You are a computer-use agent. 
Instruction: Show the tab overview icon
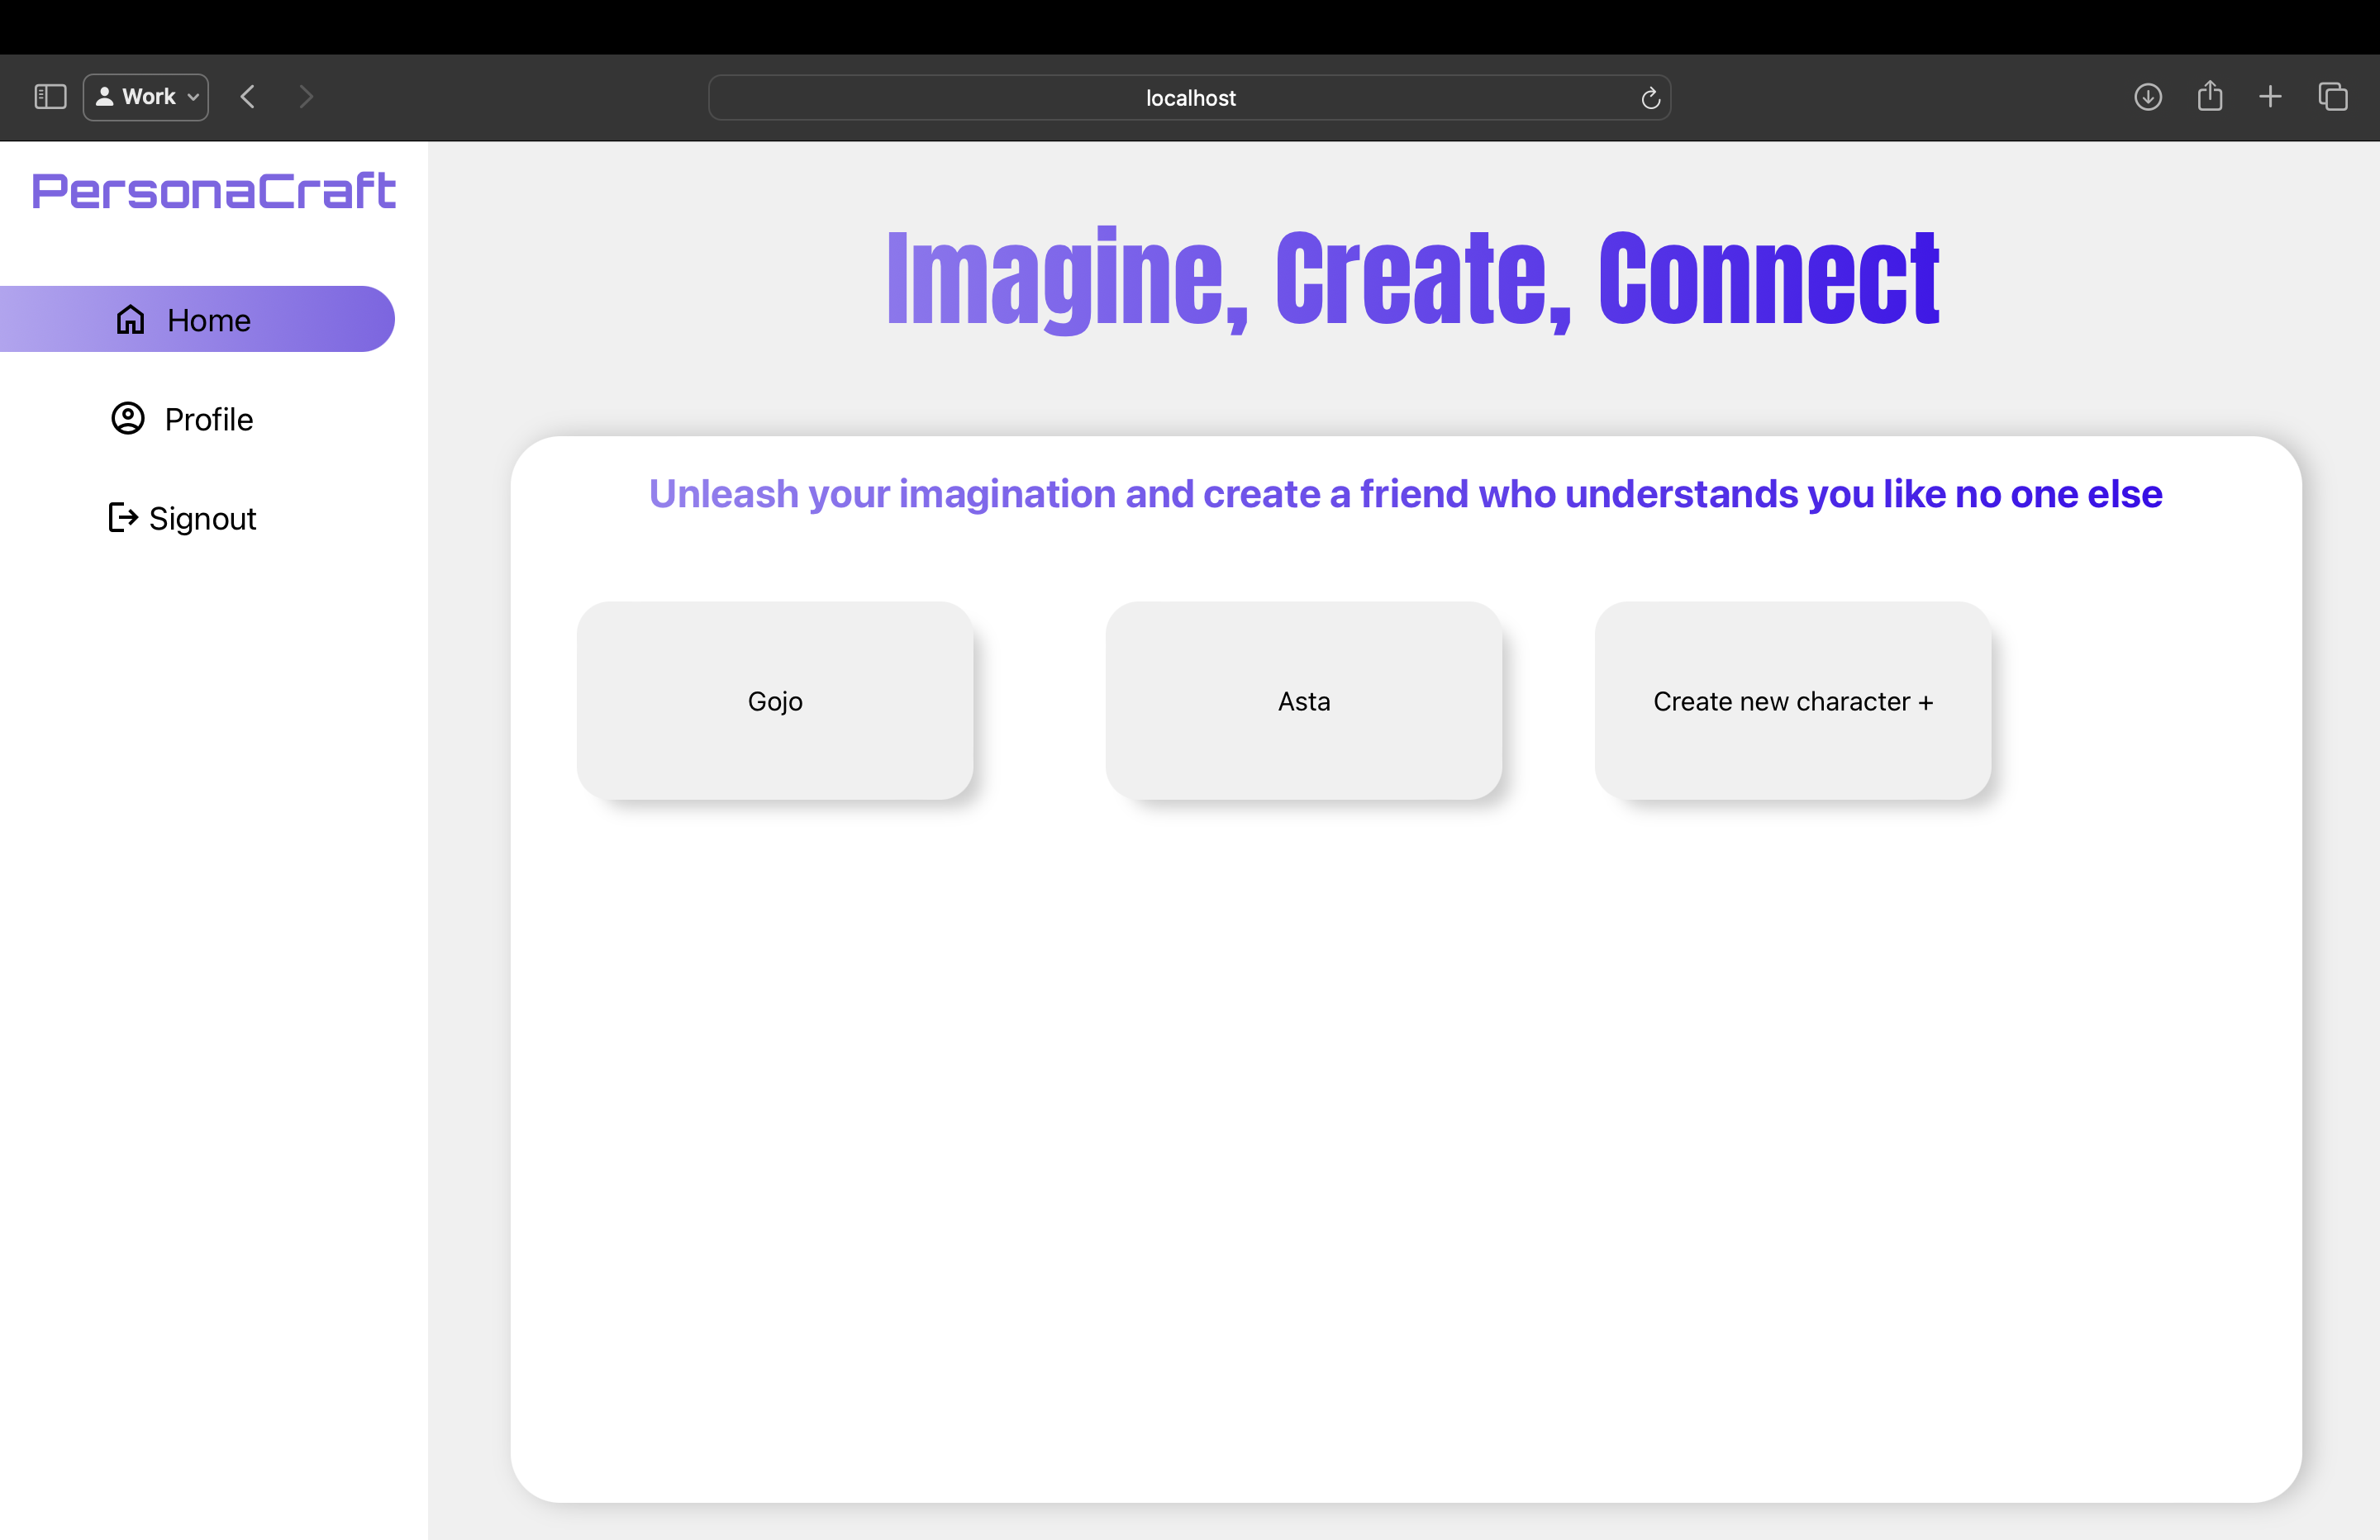point(2332,97)
